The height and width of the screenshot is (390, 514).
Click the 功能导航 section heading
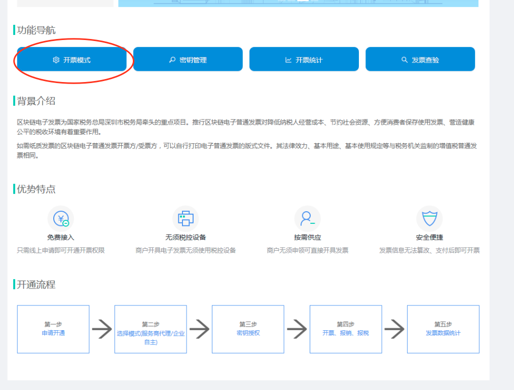coord(36,30)
